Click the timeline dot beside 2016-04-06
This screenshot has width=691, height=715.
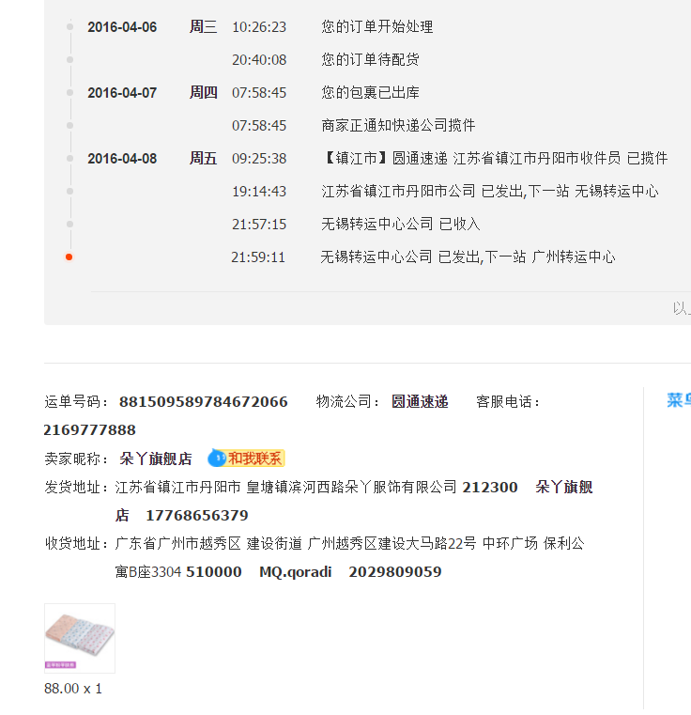click(x=69, y=27)
